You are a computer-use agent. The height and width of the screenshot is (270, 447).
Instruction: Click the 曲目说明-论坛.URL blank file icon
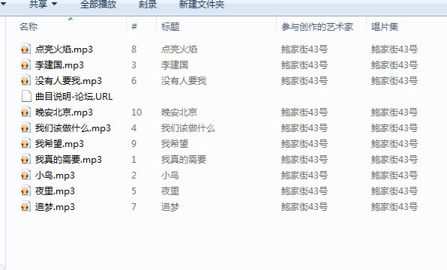tap(26, 96)
